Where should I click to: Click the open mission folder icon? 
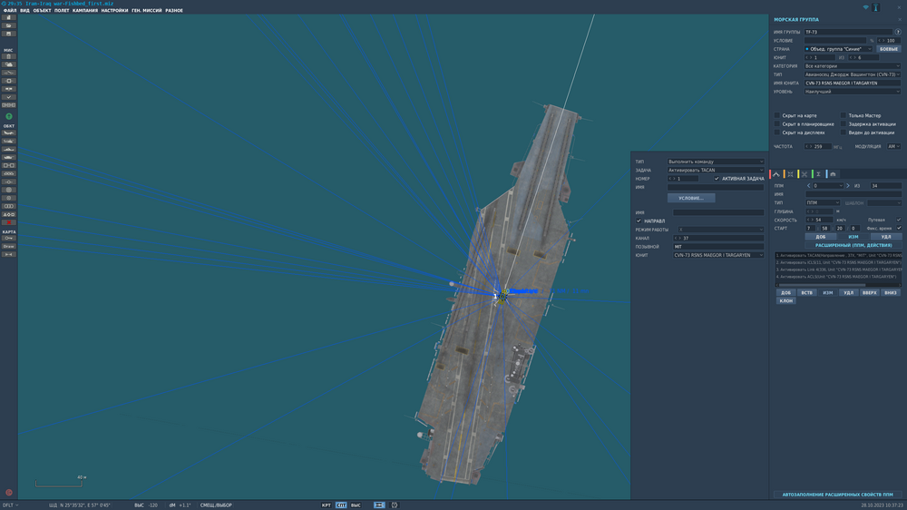pos(9,25)
